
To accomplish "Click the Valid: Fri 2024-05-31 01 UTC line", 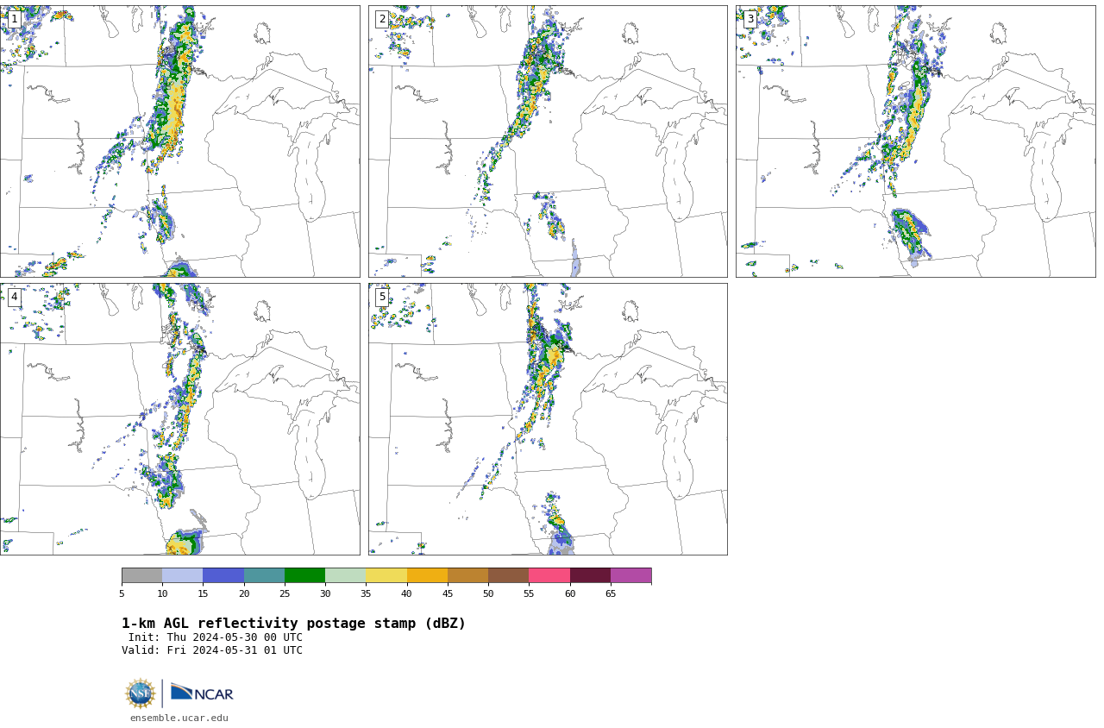I will tap(212, 650).
